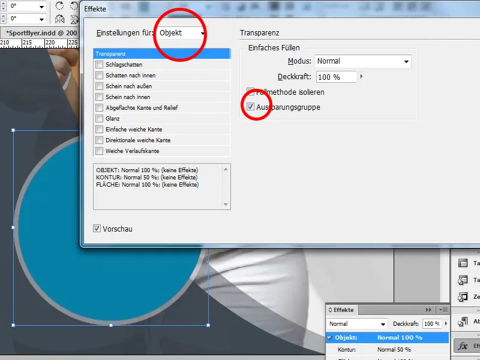Image resolution: width=480 pixels, height=360 pixels.
Task: Increase upper rotation angle with up stepper
Action: click(4, 4)
